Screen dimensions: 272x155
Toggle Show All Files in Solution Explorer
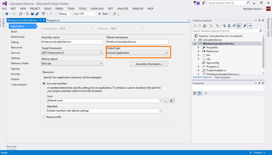click(x=239, y=26)
